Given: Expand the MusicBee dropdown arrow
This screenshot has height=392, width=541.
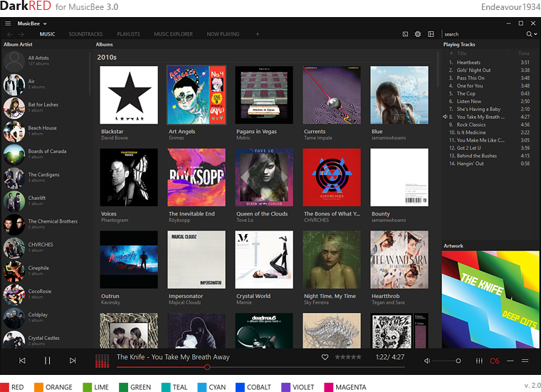Looking at the screenshot, I should [x=45, y=23].
